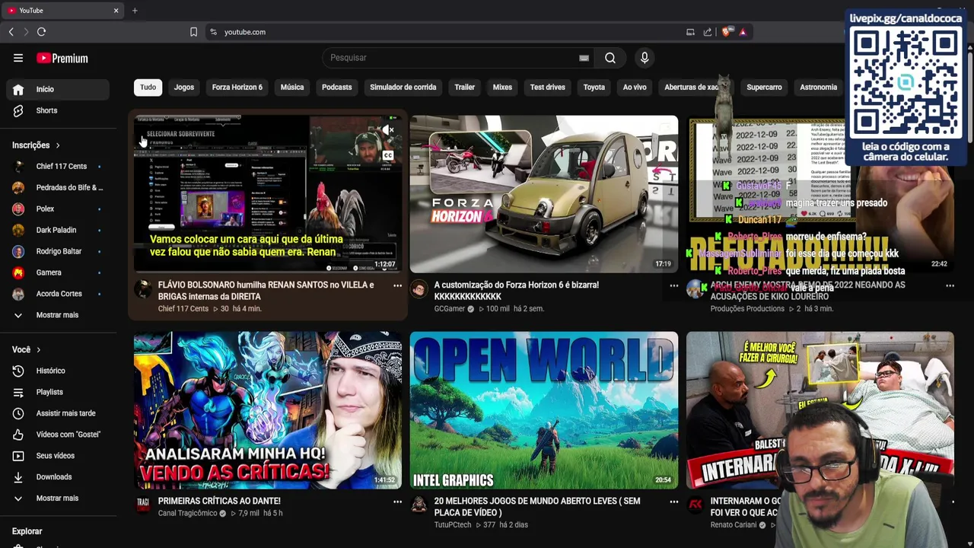Open Dark Paladin subscription
974x548 pixels.
pos(58,231)
